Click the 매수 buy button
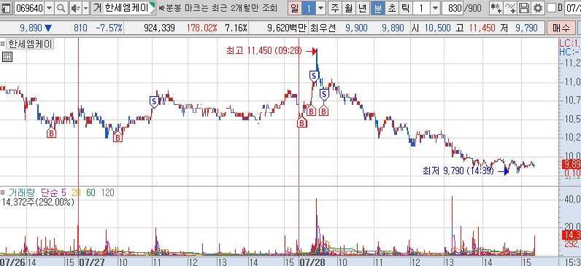Image resolution: width=581 pixels, height=266 pixels. click(x=561, y=28)
